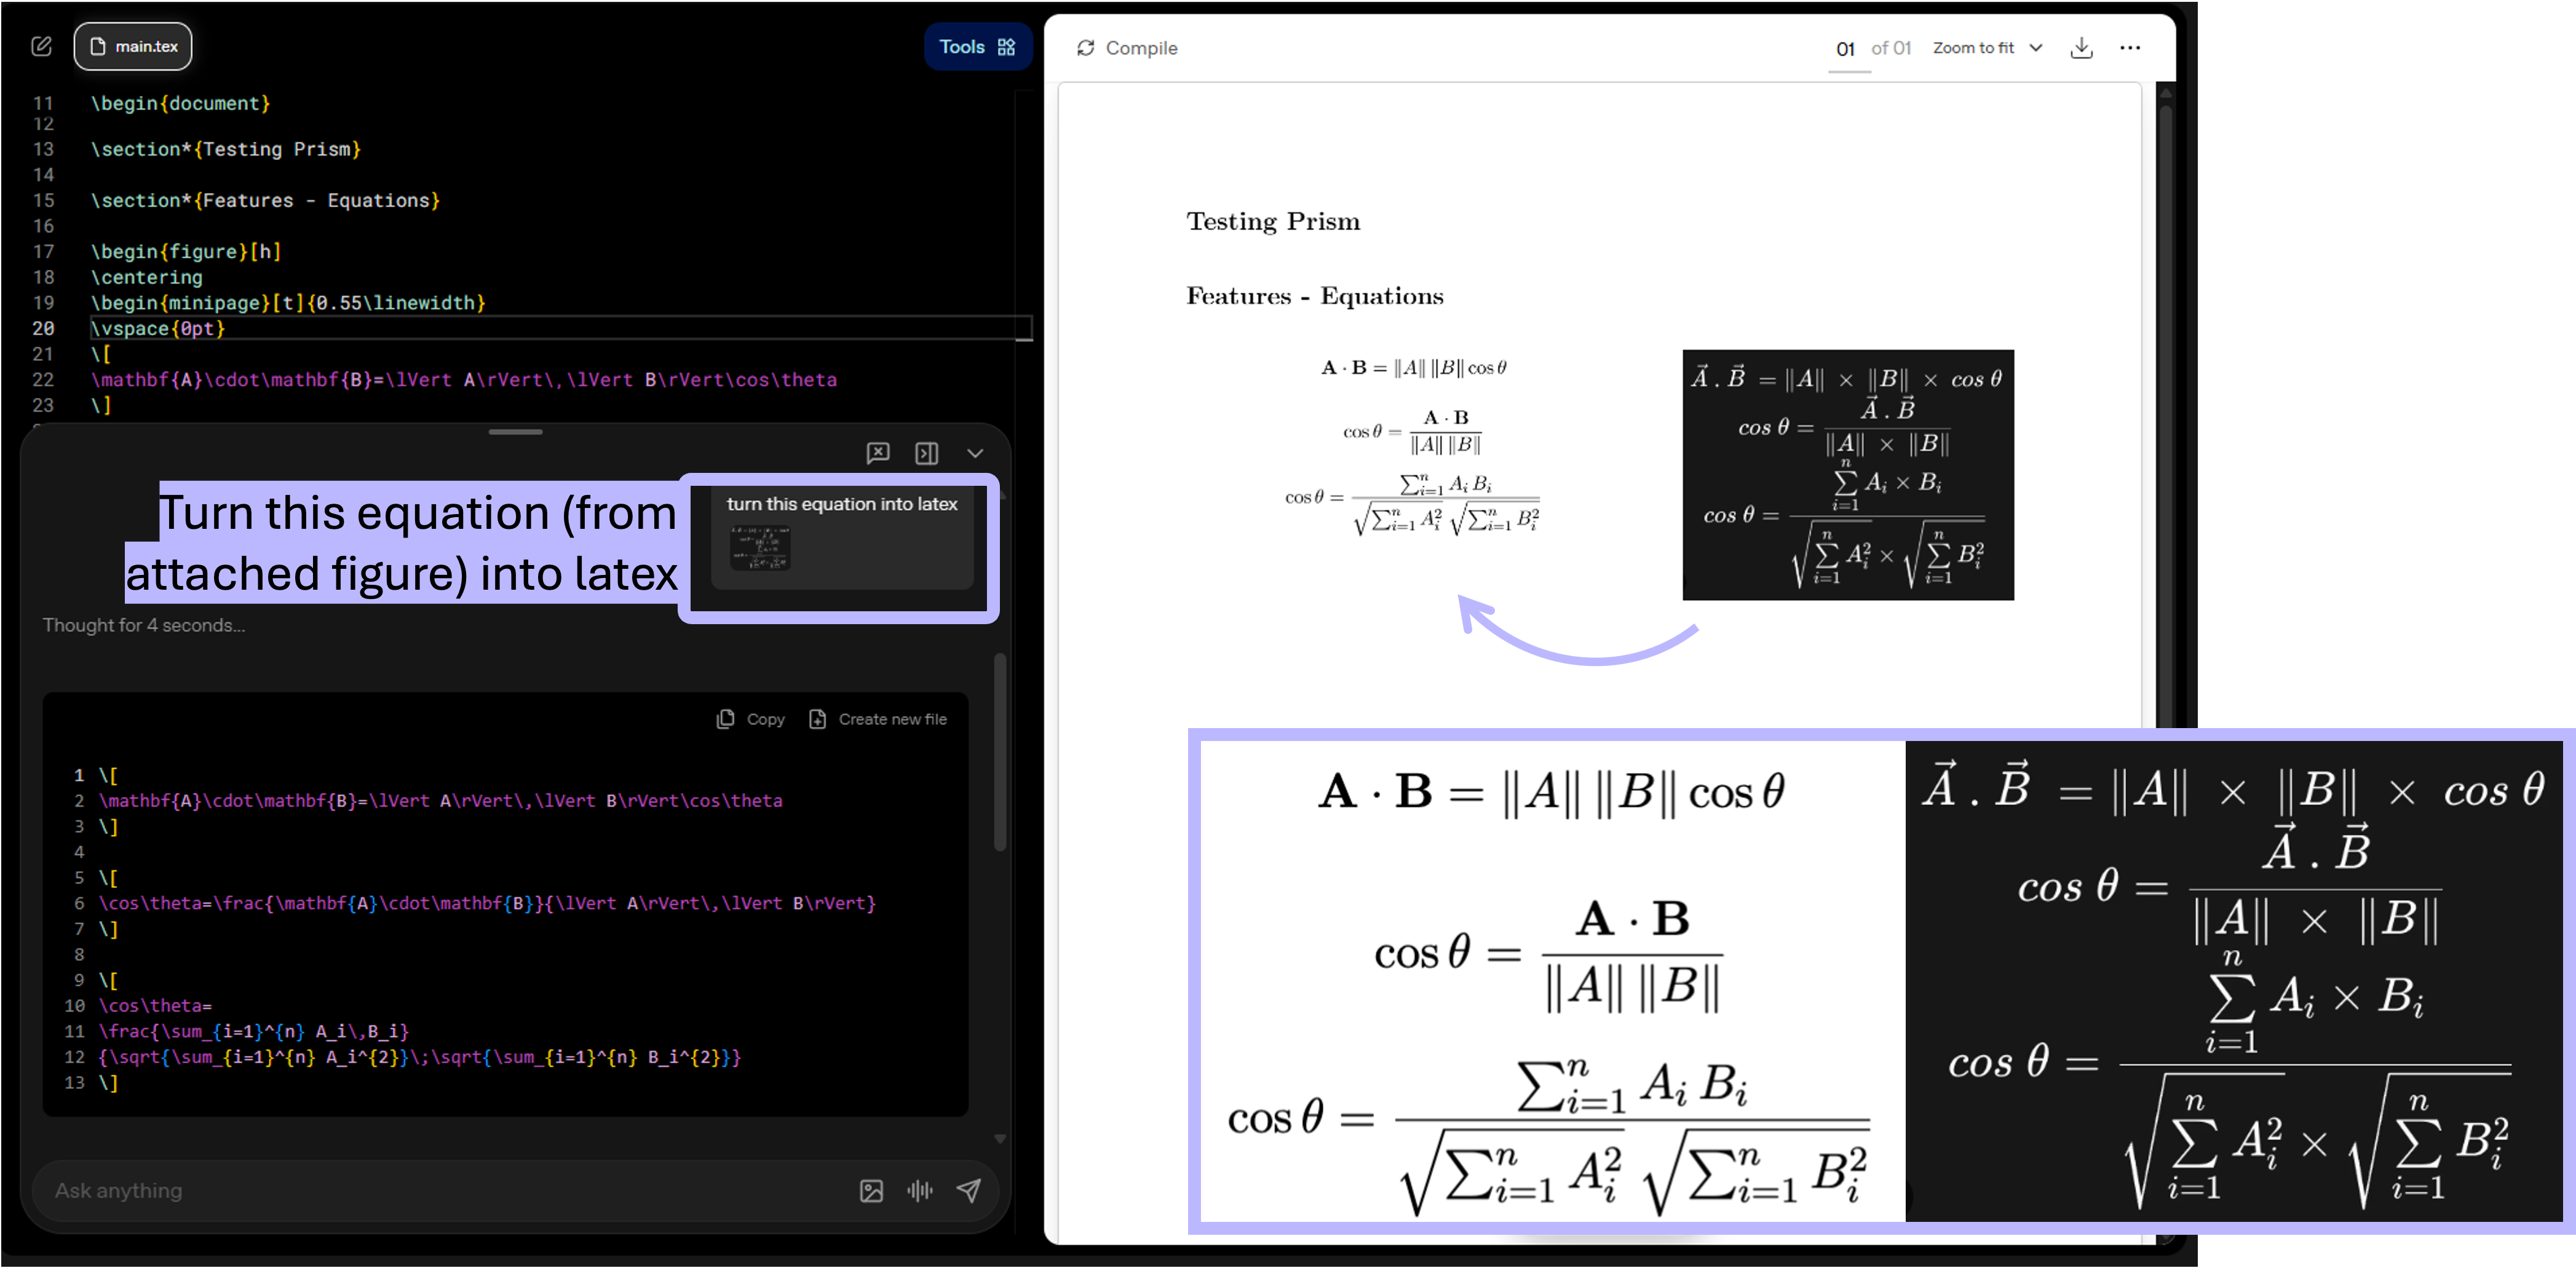Collapse the chat panel with chevron

(975, 453)
